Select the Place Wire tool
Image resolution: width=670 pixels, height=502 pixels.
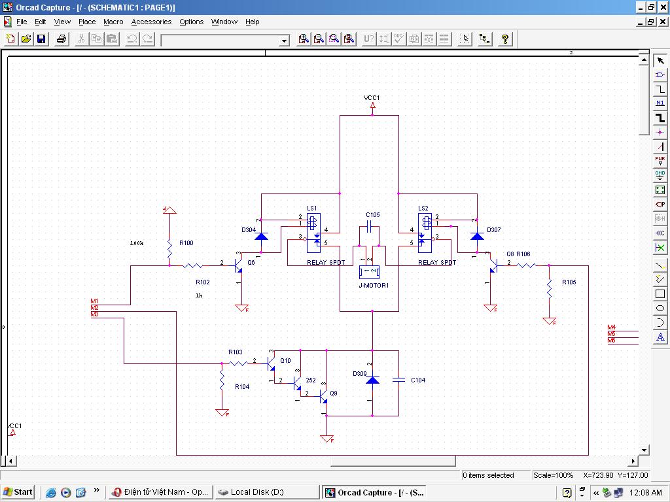660,89
